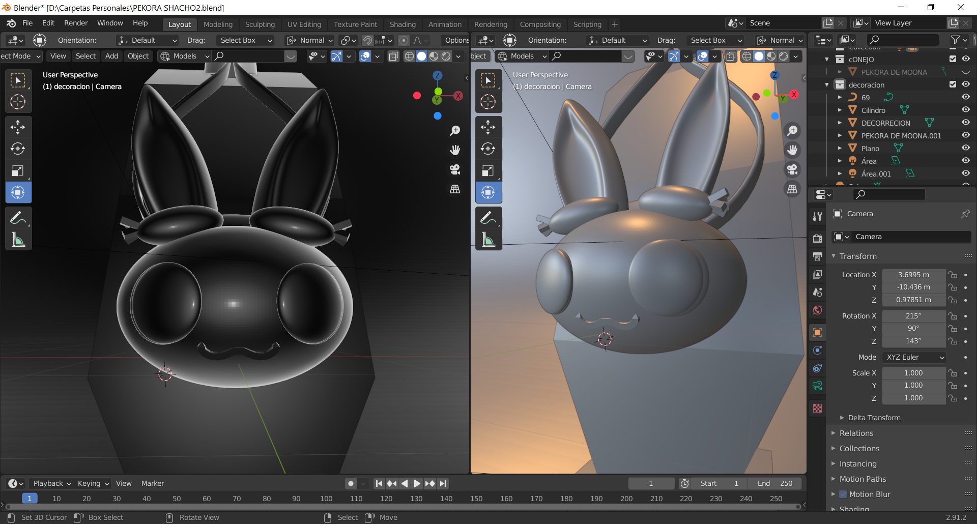The image size is (977, 524).
Task: Click the Location X value field
Action: tap(913, 275)
